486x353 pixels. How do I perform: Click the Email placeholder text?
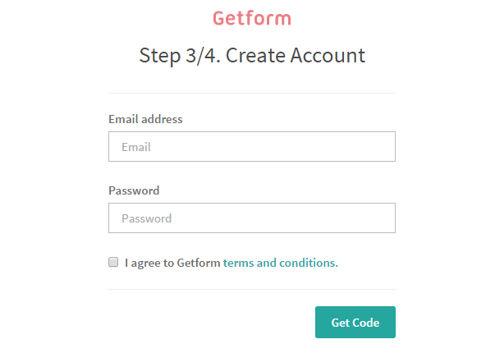tap(136, 147)
